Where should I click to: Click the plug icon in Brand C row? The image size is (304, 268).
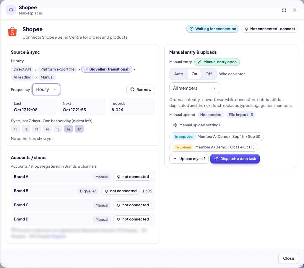118,205
